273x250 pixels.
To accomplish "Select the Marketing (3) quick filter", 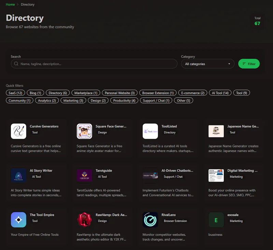I will pos(73,100).
